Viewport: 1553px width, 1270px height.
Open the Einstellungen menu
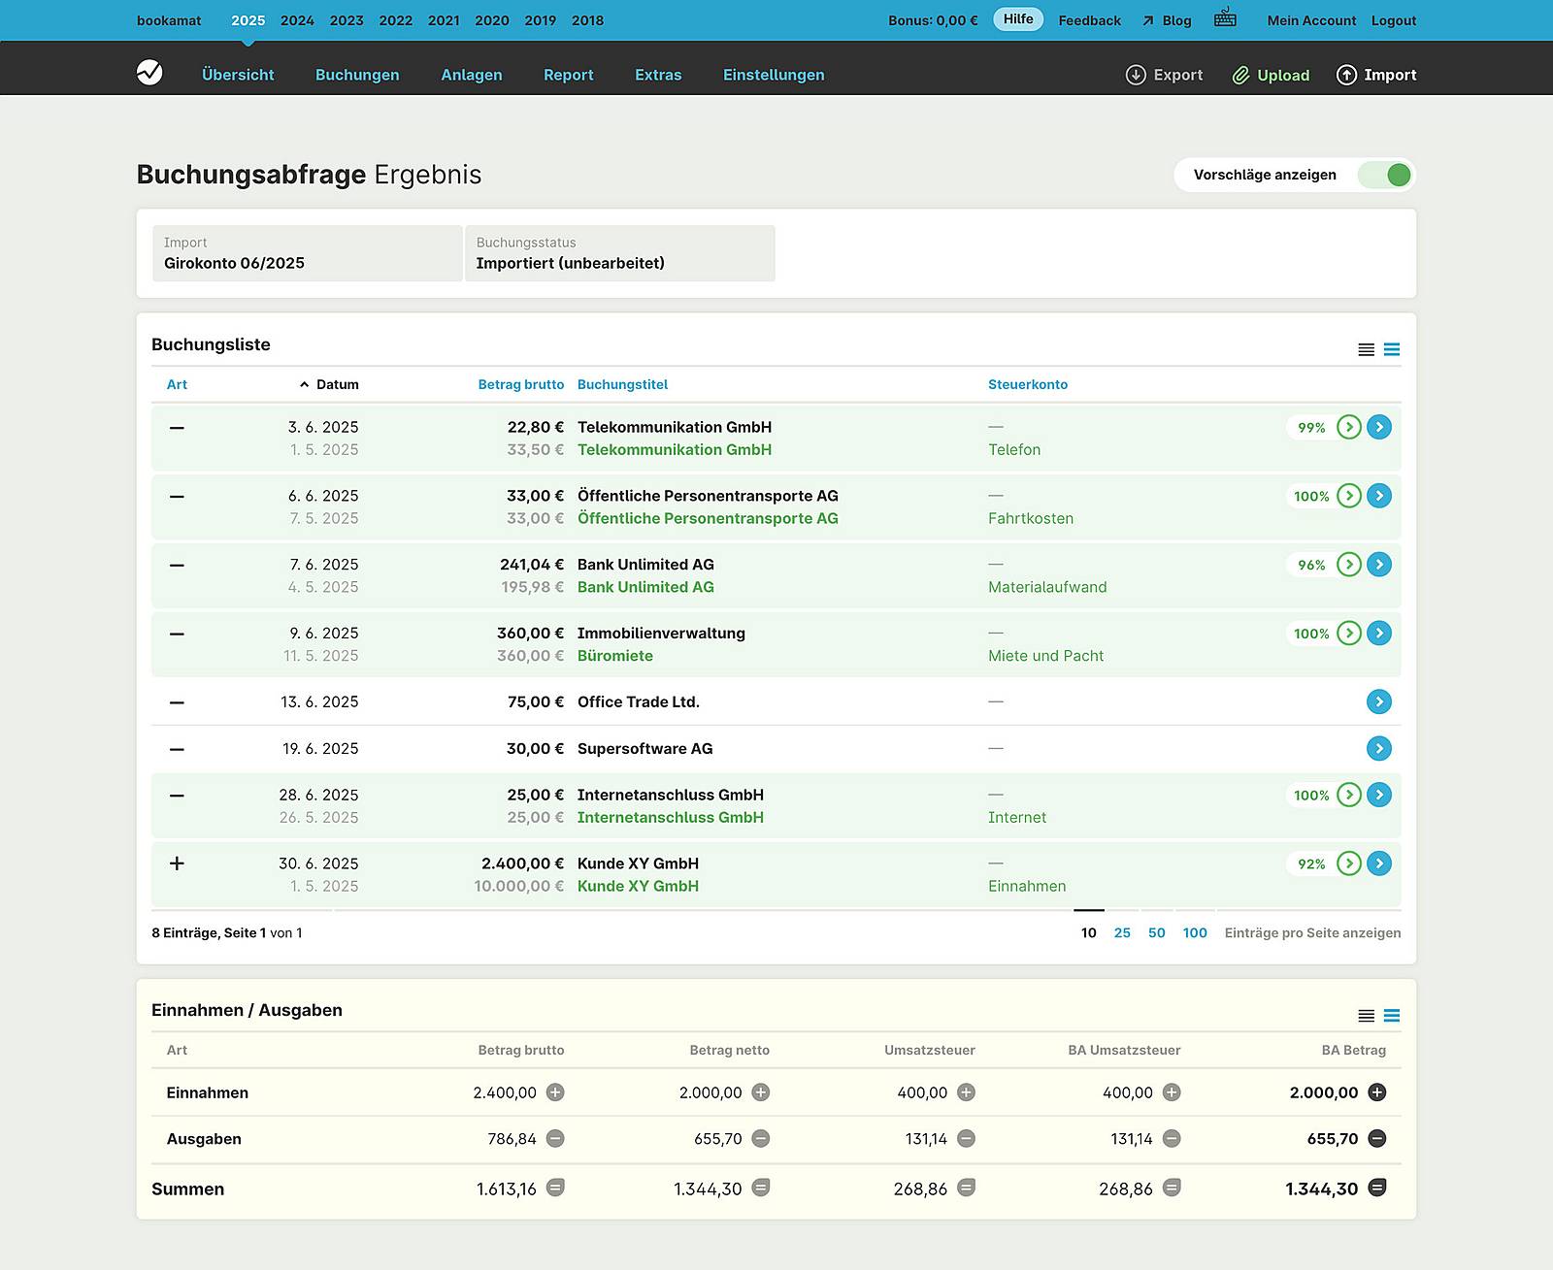click(x=774, y=75)
